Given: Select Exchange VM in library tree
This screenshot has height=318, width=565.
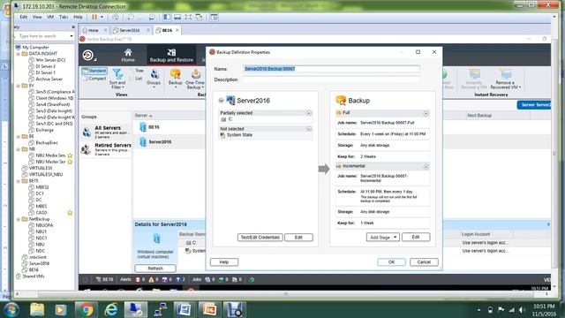Looking at the screenshot, I should 44,130.
